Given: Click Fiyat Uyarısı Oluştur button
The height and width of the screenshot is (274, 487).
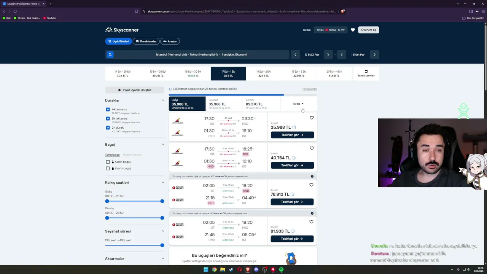Looking at the screenshot, I should [x=135, y=90].
